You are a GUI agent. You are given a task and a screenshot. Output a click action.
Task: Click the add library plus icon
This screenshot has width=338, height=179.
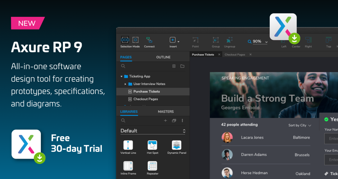click(x=165, y=120)
